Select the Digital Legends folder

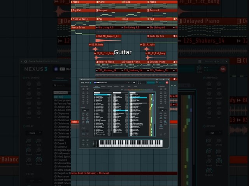(102, 118)
